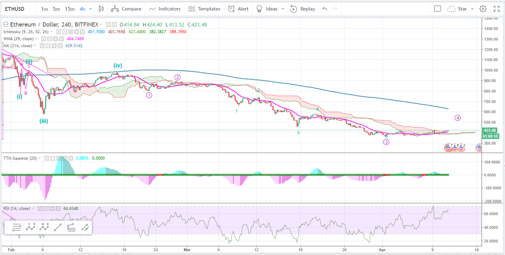505x255 pixels.
Task: Open dropdown beside Ethereum / Dollar title
Action: coord(101,25)
